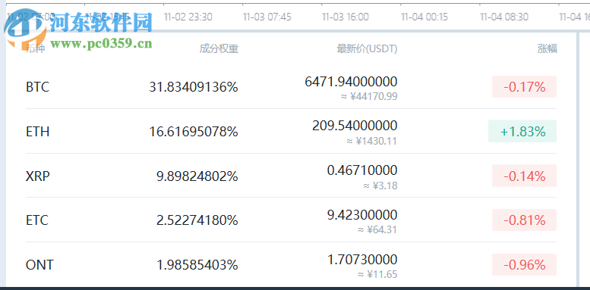Image resolution: width=590 pixels, height=290 pixels.
Task: Click the -0.14% change badge
Action: 524,176
